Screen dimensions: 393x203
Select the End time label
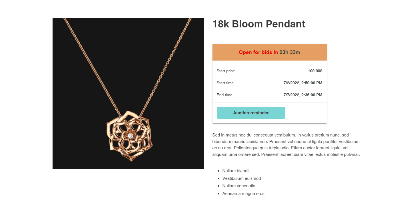[224, 95]
